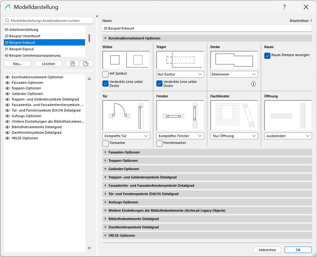This screenshot has width=317, height=257.
Task: Disable Raum-Stempel anzeigen
Action: pos(267,56)
